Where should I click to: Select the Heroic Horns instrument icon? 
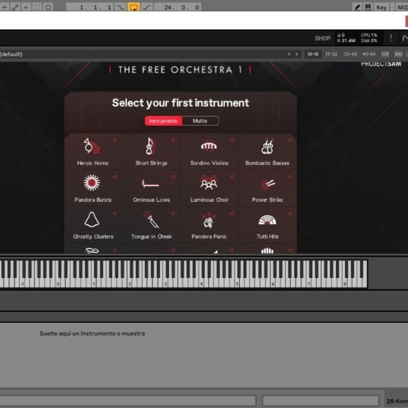pyautogui.click(x=92, y=146)
